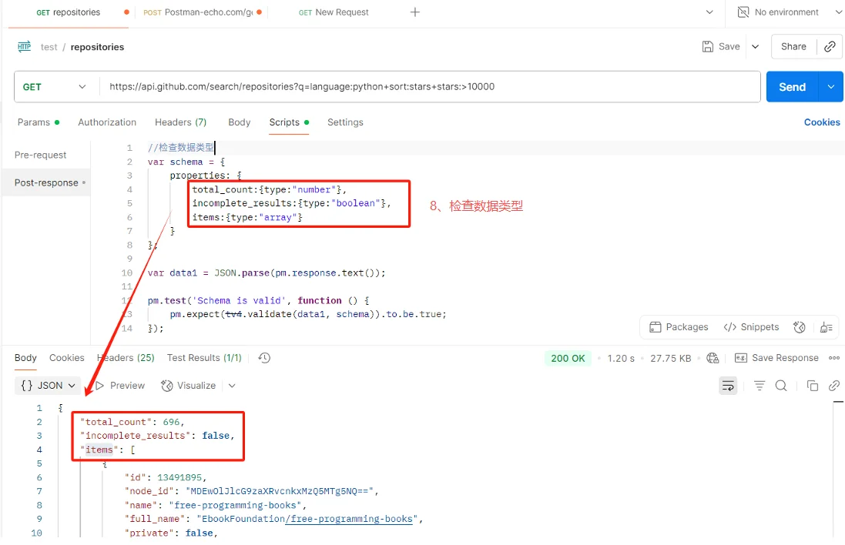Click the Postbot AI script icon
Screen dimensions: 845x545
(800, 327)
